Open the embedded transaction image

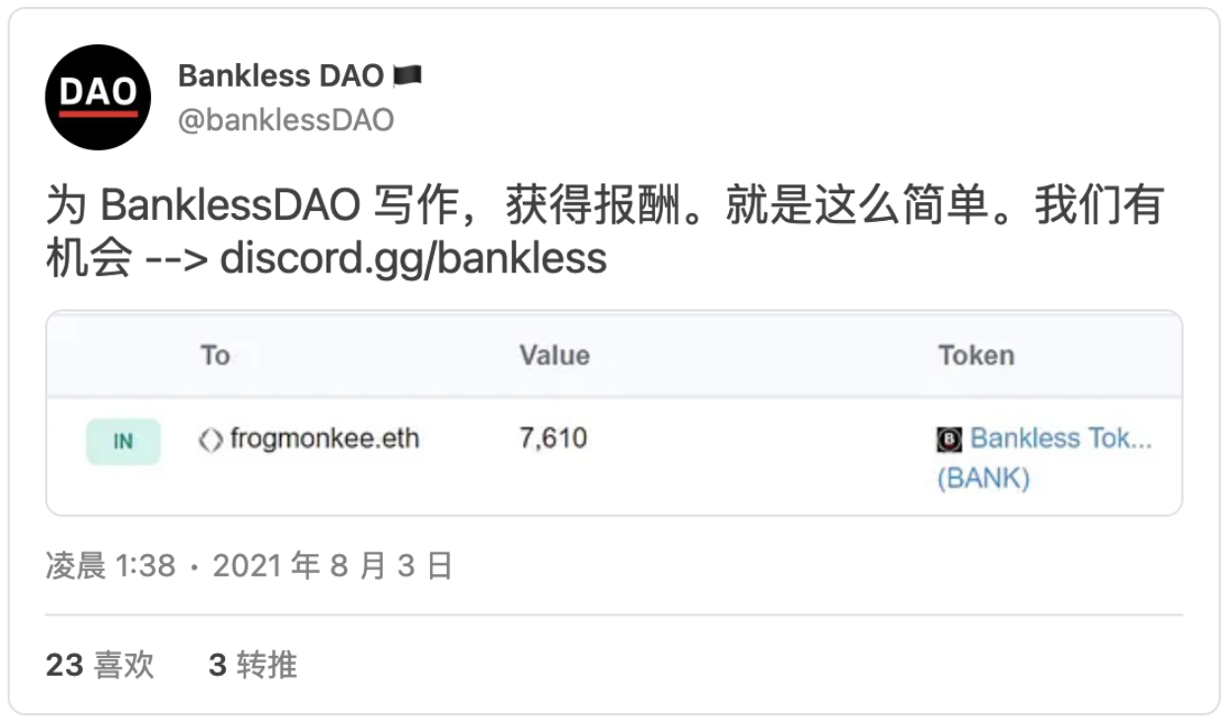(x=614, y=413)
